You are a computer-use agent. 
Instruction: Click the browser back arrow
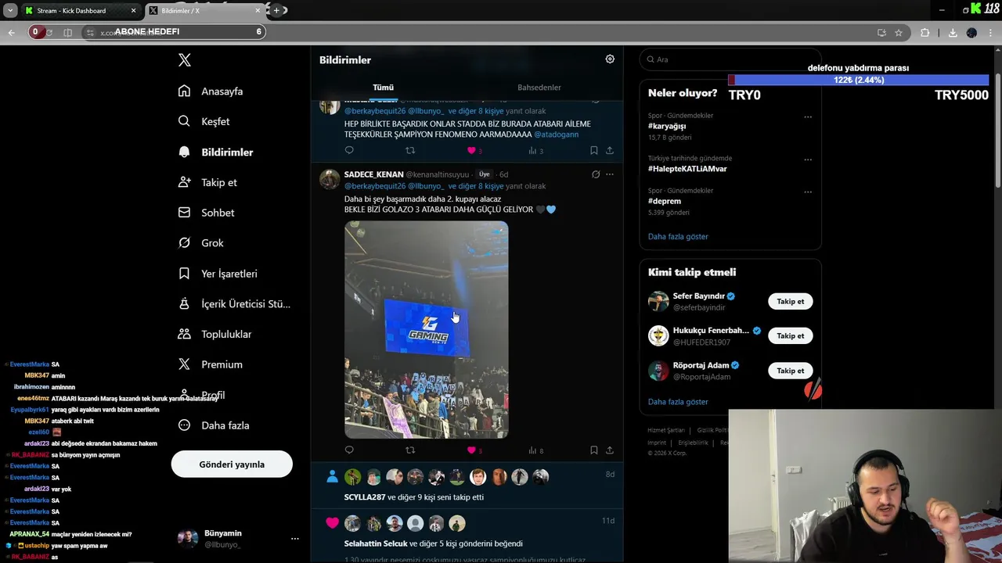[x=11, y=32]
